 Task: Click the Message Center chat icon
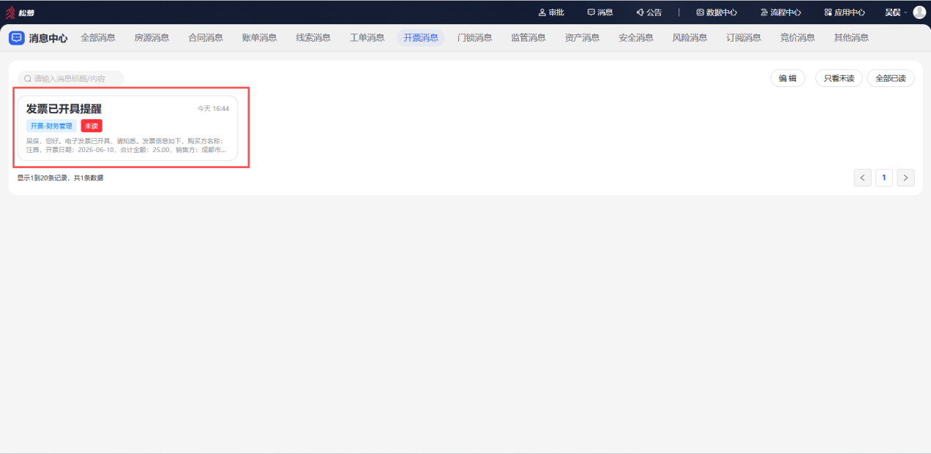(x=16, y=38)
